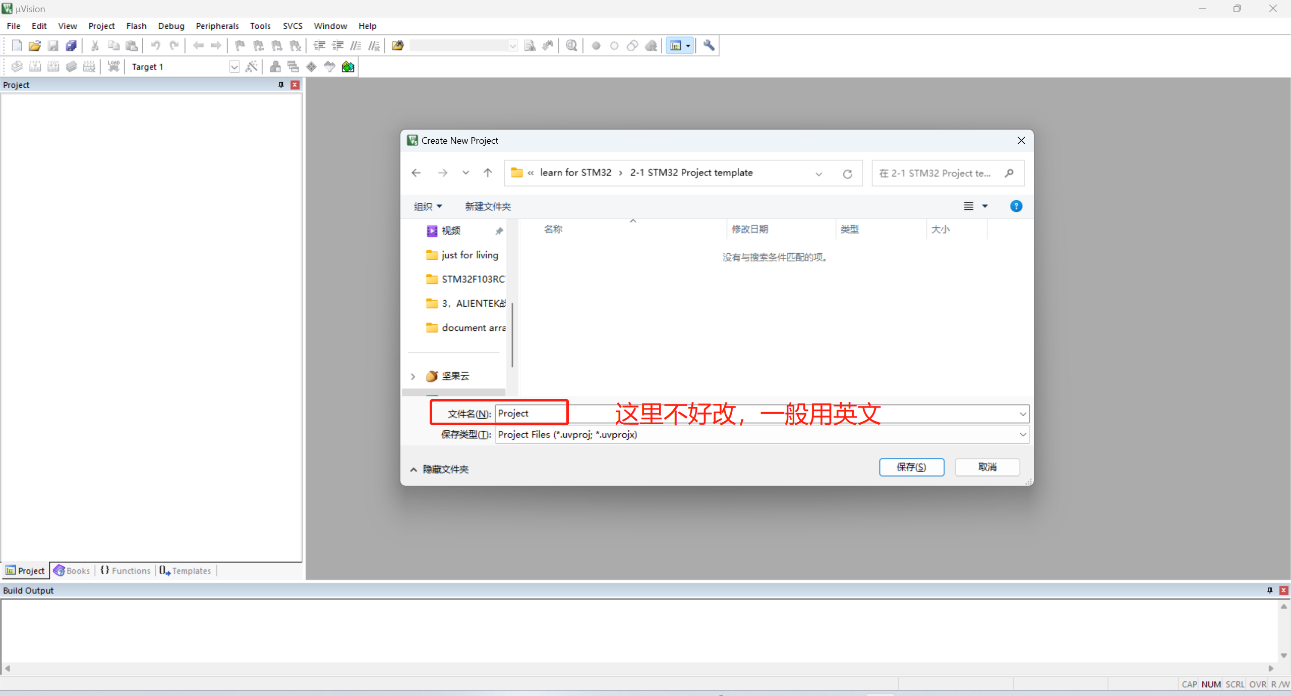
Task: Open the Flash menu
Action: pos(136,26)
